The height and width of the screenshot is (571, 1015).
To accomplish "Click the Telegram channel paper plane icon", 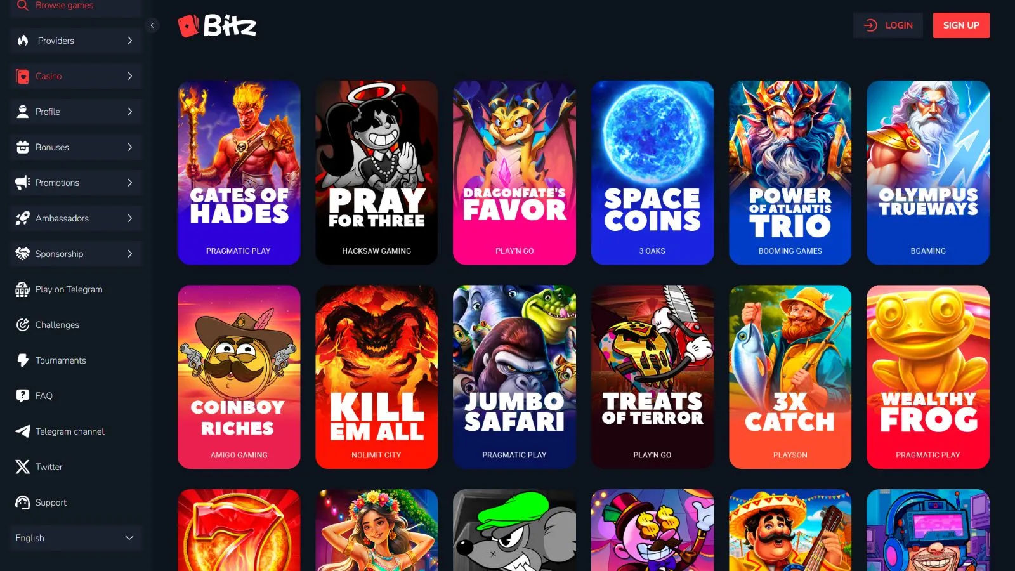I will pyautogui.click(x=23, y=431).
